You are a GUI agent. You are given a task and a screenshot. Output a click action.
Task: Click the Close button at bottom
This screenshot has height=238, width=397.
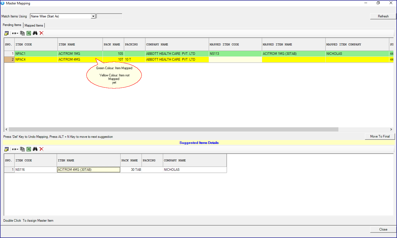point(383,229)
